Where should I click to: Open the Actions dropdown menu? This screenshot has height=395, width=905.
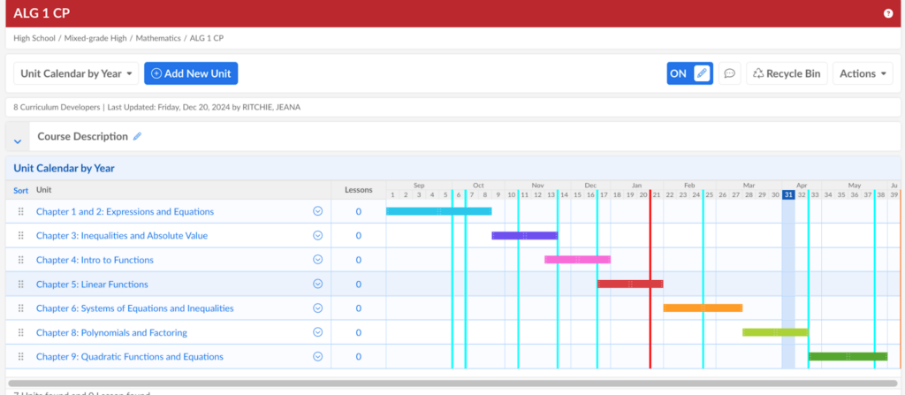pos(863,73)
